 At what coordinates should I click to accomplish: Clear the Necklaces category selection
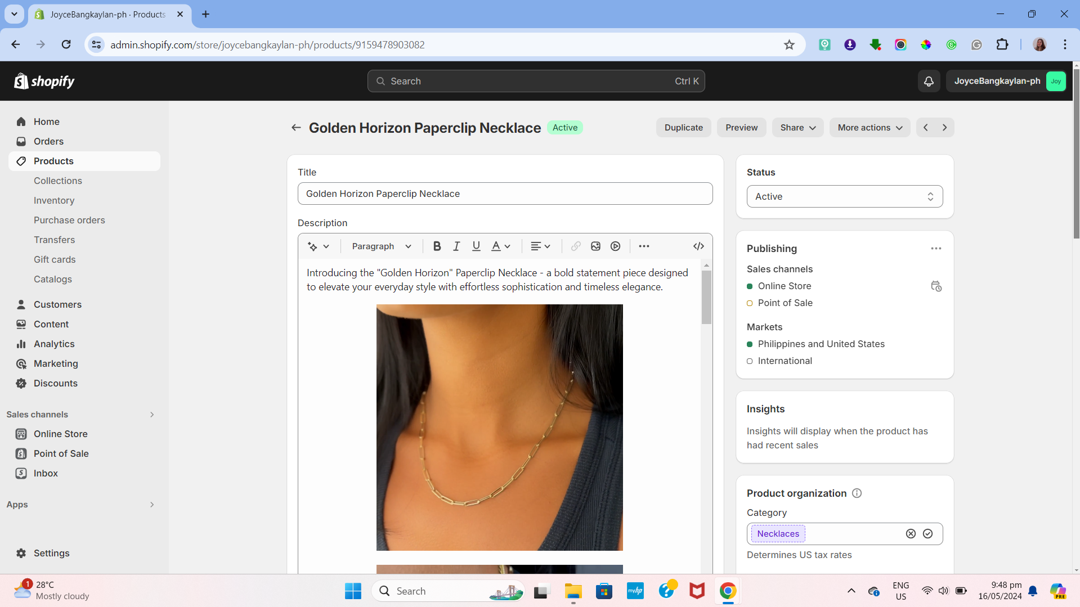pos(911,534)
